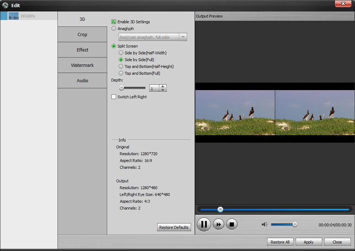Select the Anaglyph radio button
The height and width of the screenshot is (251, 355).
point(114,29)
